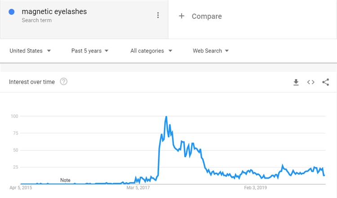This screenshot has width=337, height=198.
Task: Open the All categories dropdown
Action: click(151, 51)
